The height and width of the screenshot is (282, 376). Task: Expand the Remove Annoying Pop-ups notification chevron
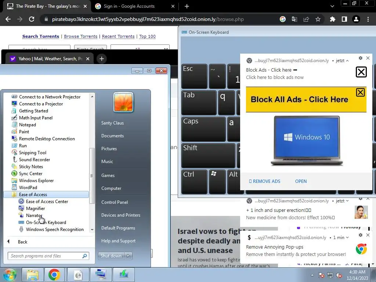[x=347, y=238]
